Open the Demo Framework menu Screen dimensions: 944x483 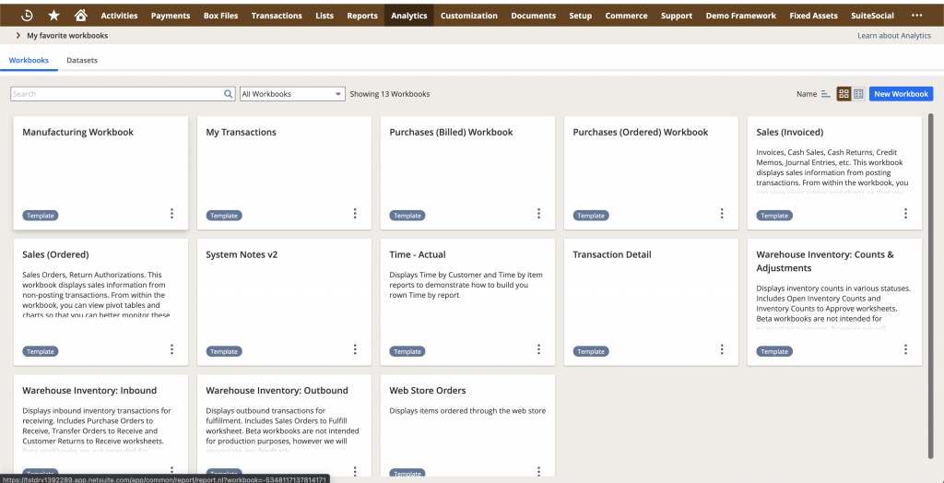click(x=741, y=16)
